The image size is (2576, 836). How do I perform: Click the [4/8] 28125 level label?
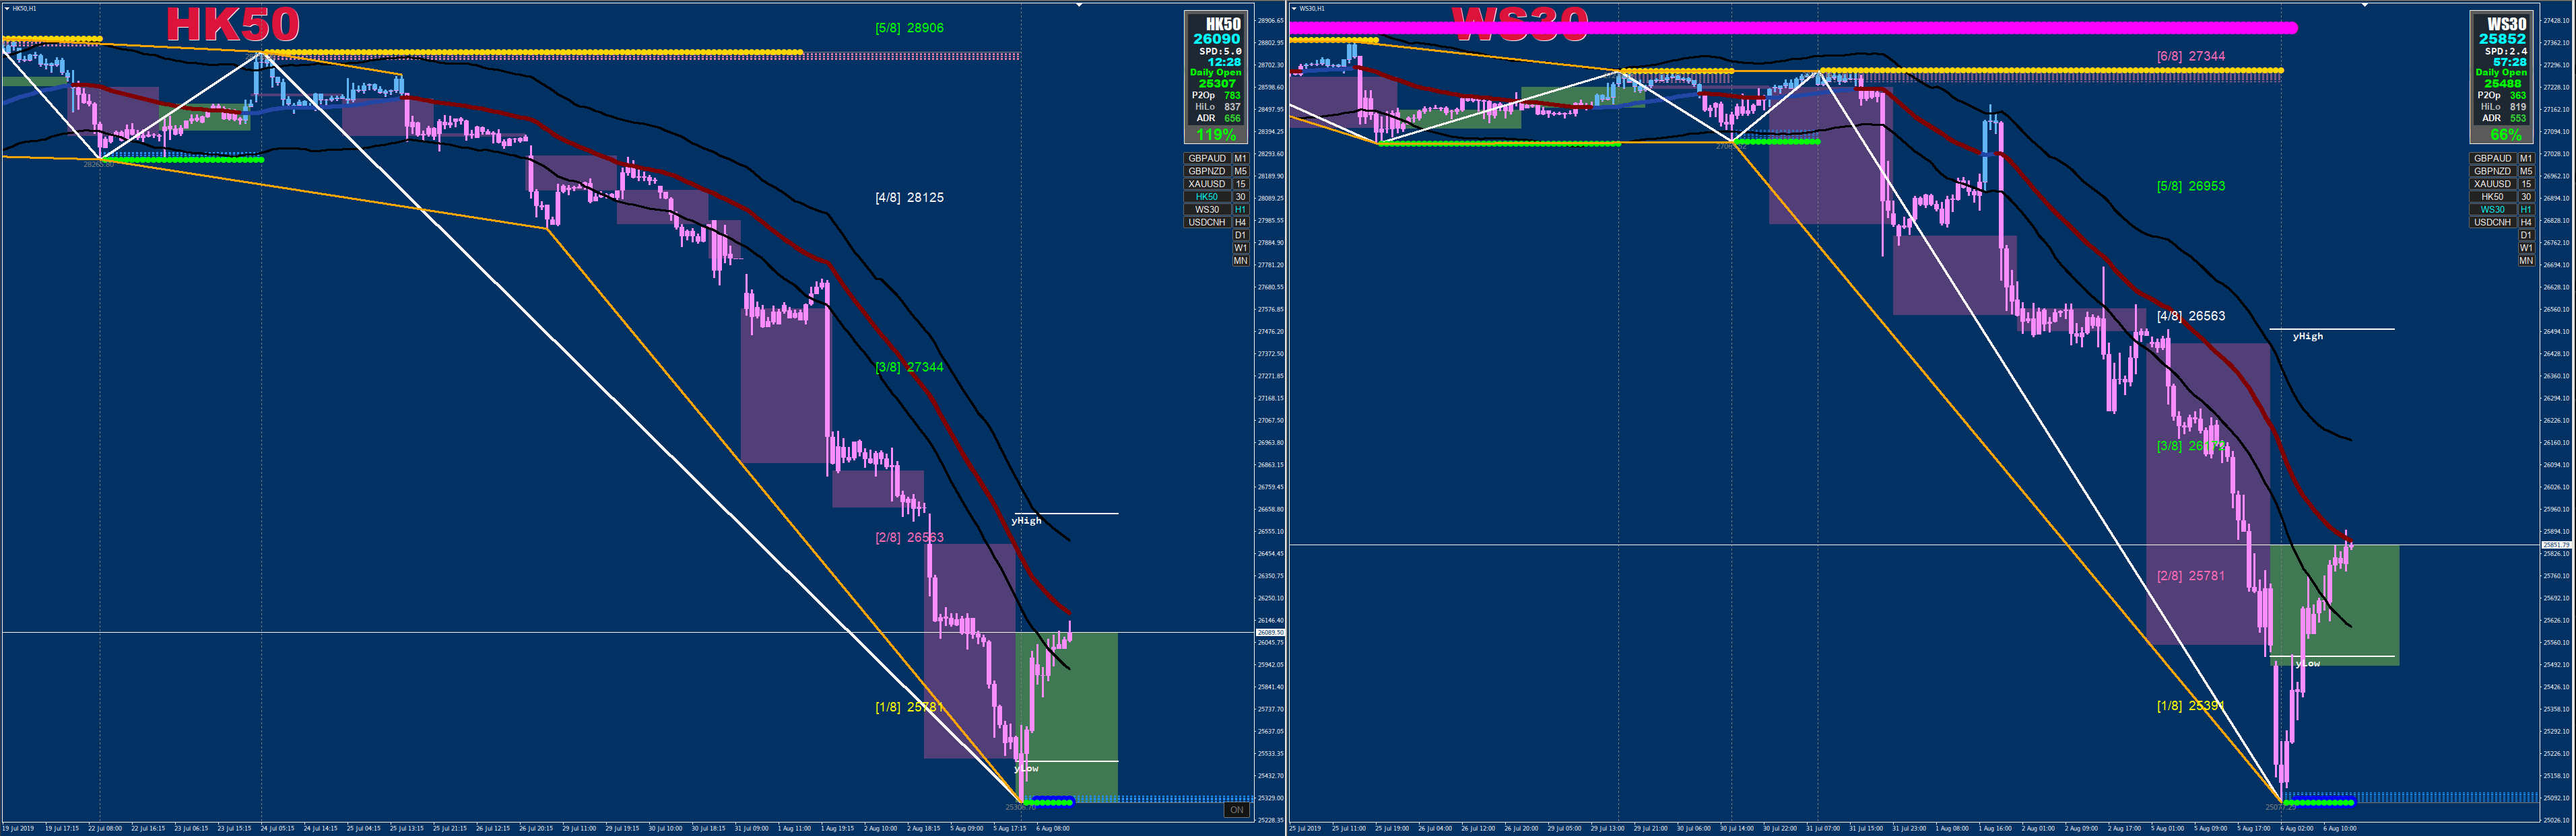pos(909,198)
